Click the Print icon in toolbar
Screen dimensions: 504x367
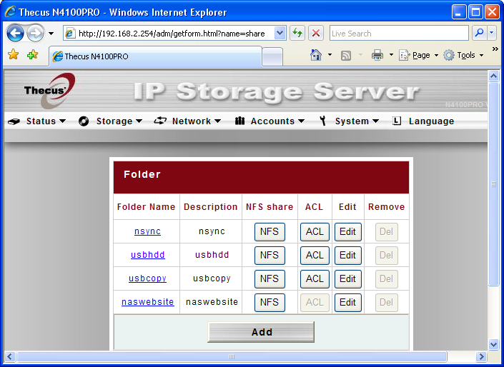coord(377,55)
